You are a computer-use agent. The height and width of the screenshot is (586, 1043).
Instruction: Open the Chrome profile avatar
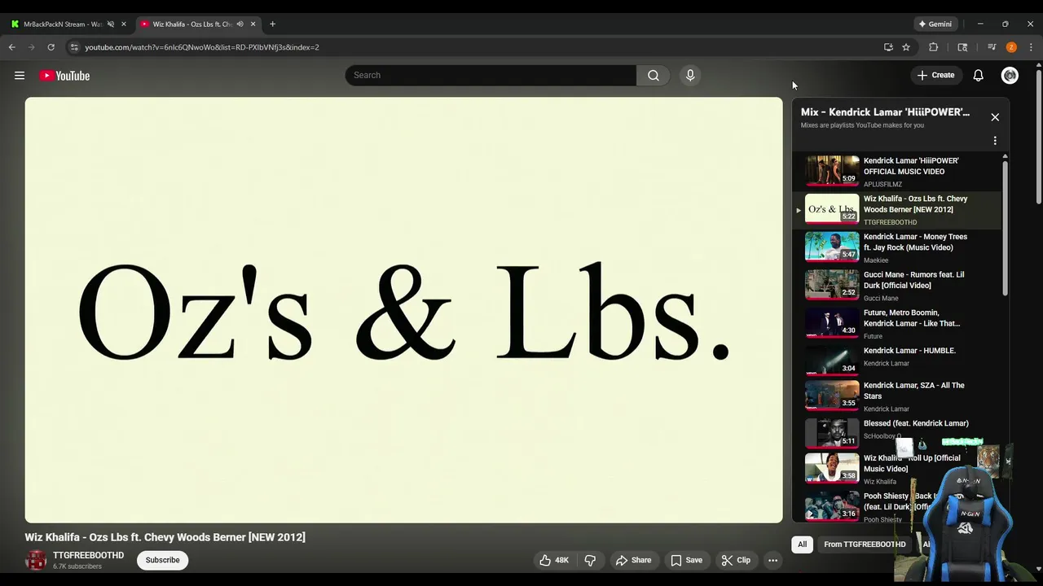click(x=1011, y=47)
